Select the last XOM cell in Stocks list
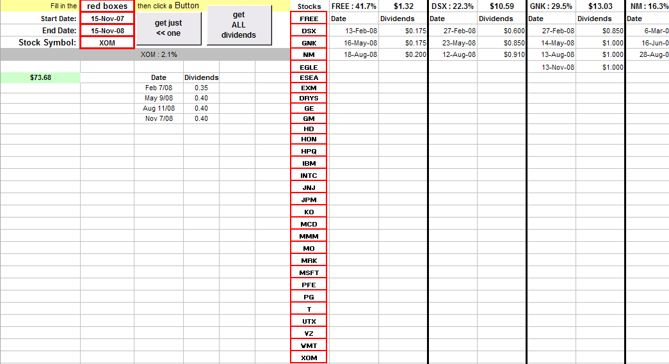 pos(309,358)
